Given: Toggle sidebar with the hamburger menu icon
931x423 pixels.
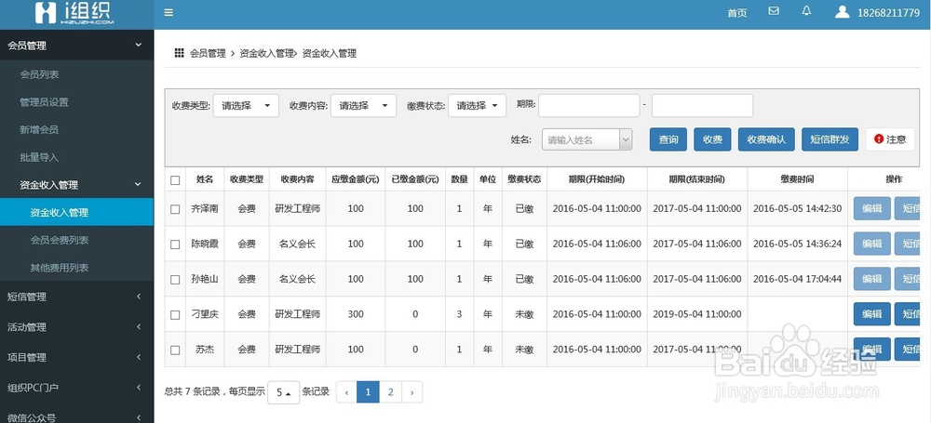Looking at the screenshot, I should (169, 12).
